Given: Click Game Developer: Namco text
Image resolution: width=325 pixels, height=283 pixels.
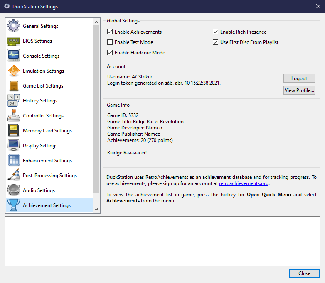Looking at the screenshot, I should click(x=135, y=127).
